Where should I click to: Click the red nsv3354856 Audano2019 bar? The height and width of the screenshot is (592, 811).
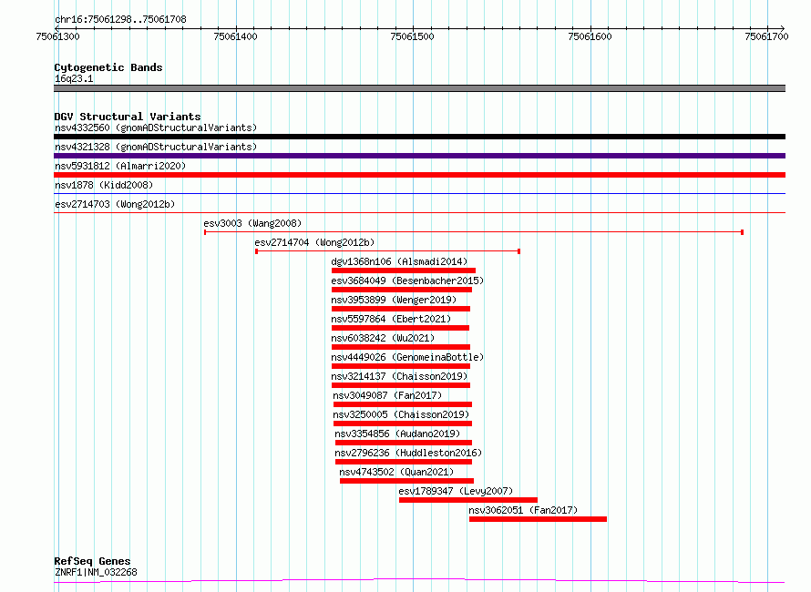[404, 443]
